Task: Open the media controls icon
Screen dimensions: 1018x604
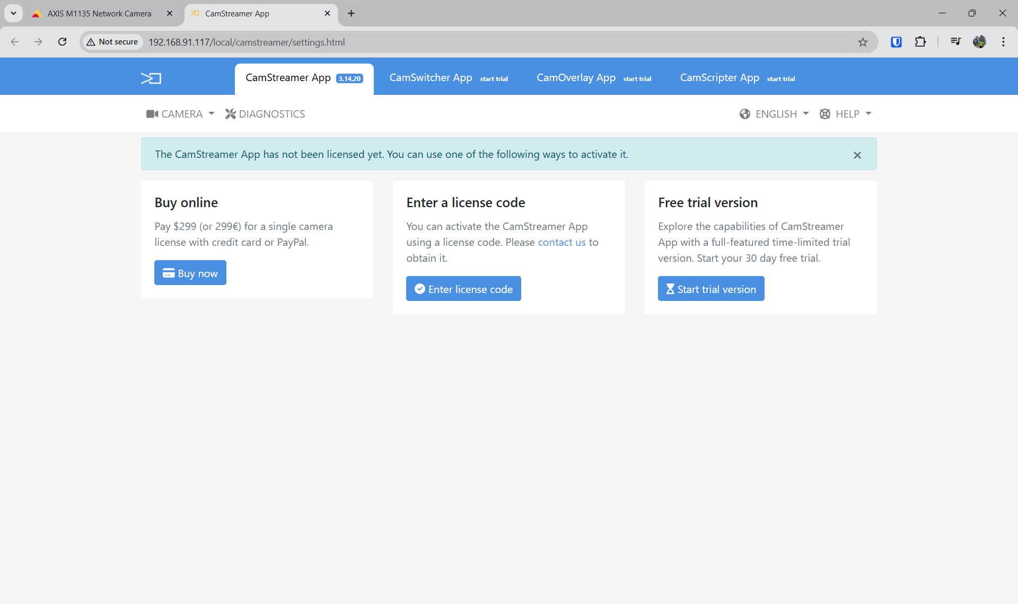Action: pos(955,41)
